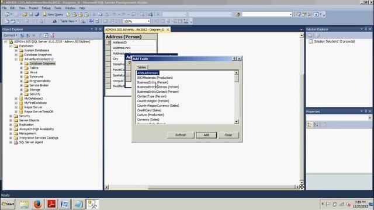
Task: Click Close in the Add Table dialog
Action: click(228, 135)
